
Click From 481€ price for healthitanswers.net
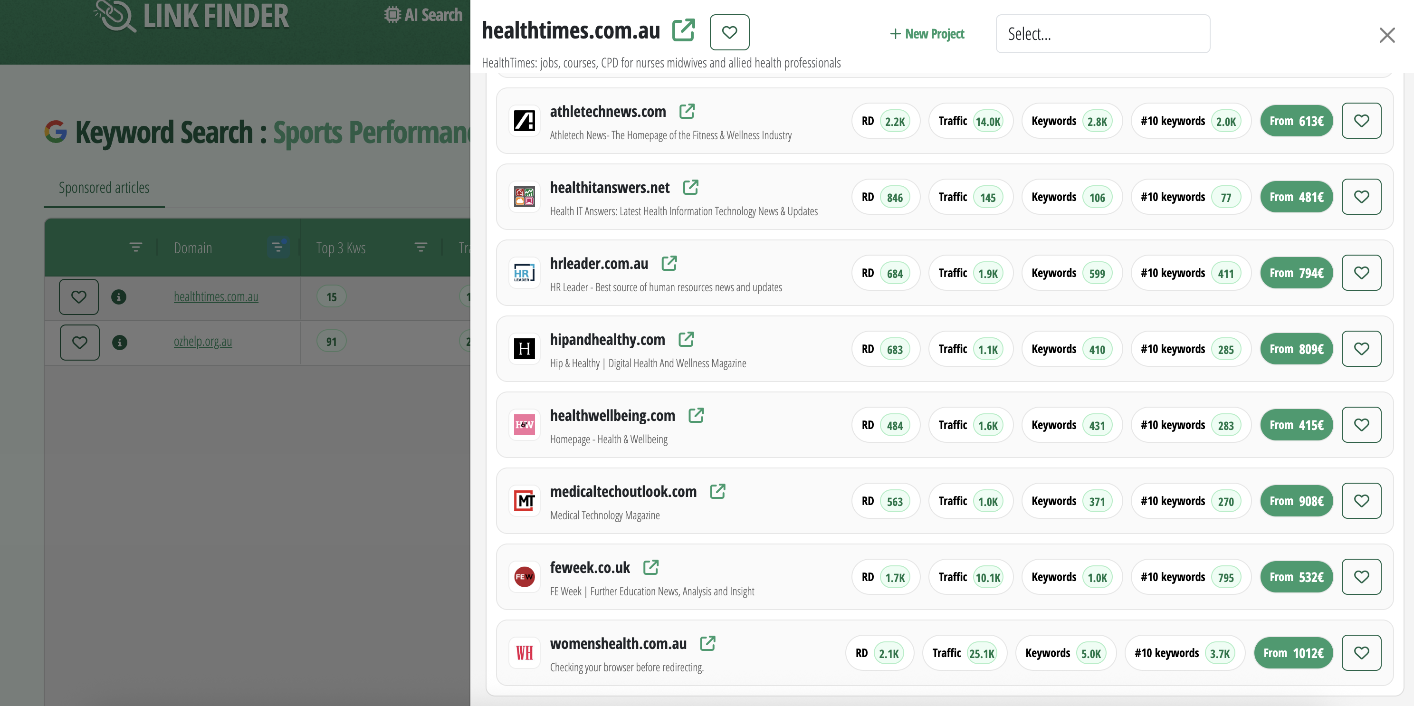[x=1297, y=197]
